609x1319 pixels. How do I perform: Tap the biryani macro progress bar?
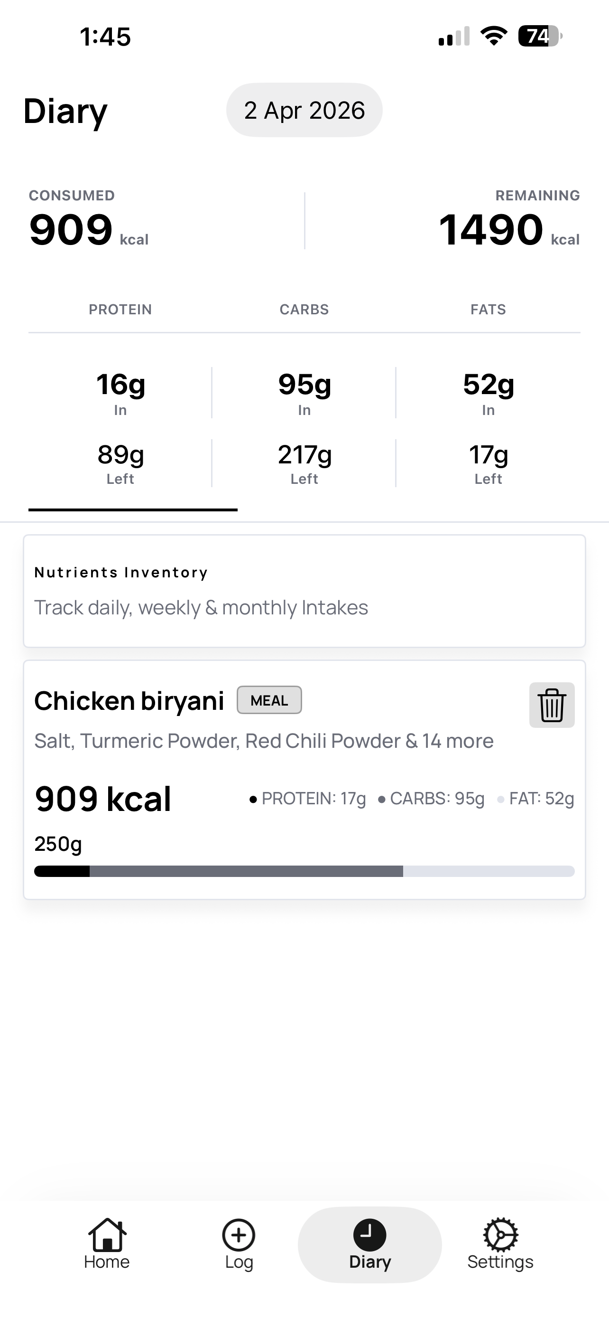tap(304, 871)
